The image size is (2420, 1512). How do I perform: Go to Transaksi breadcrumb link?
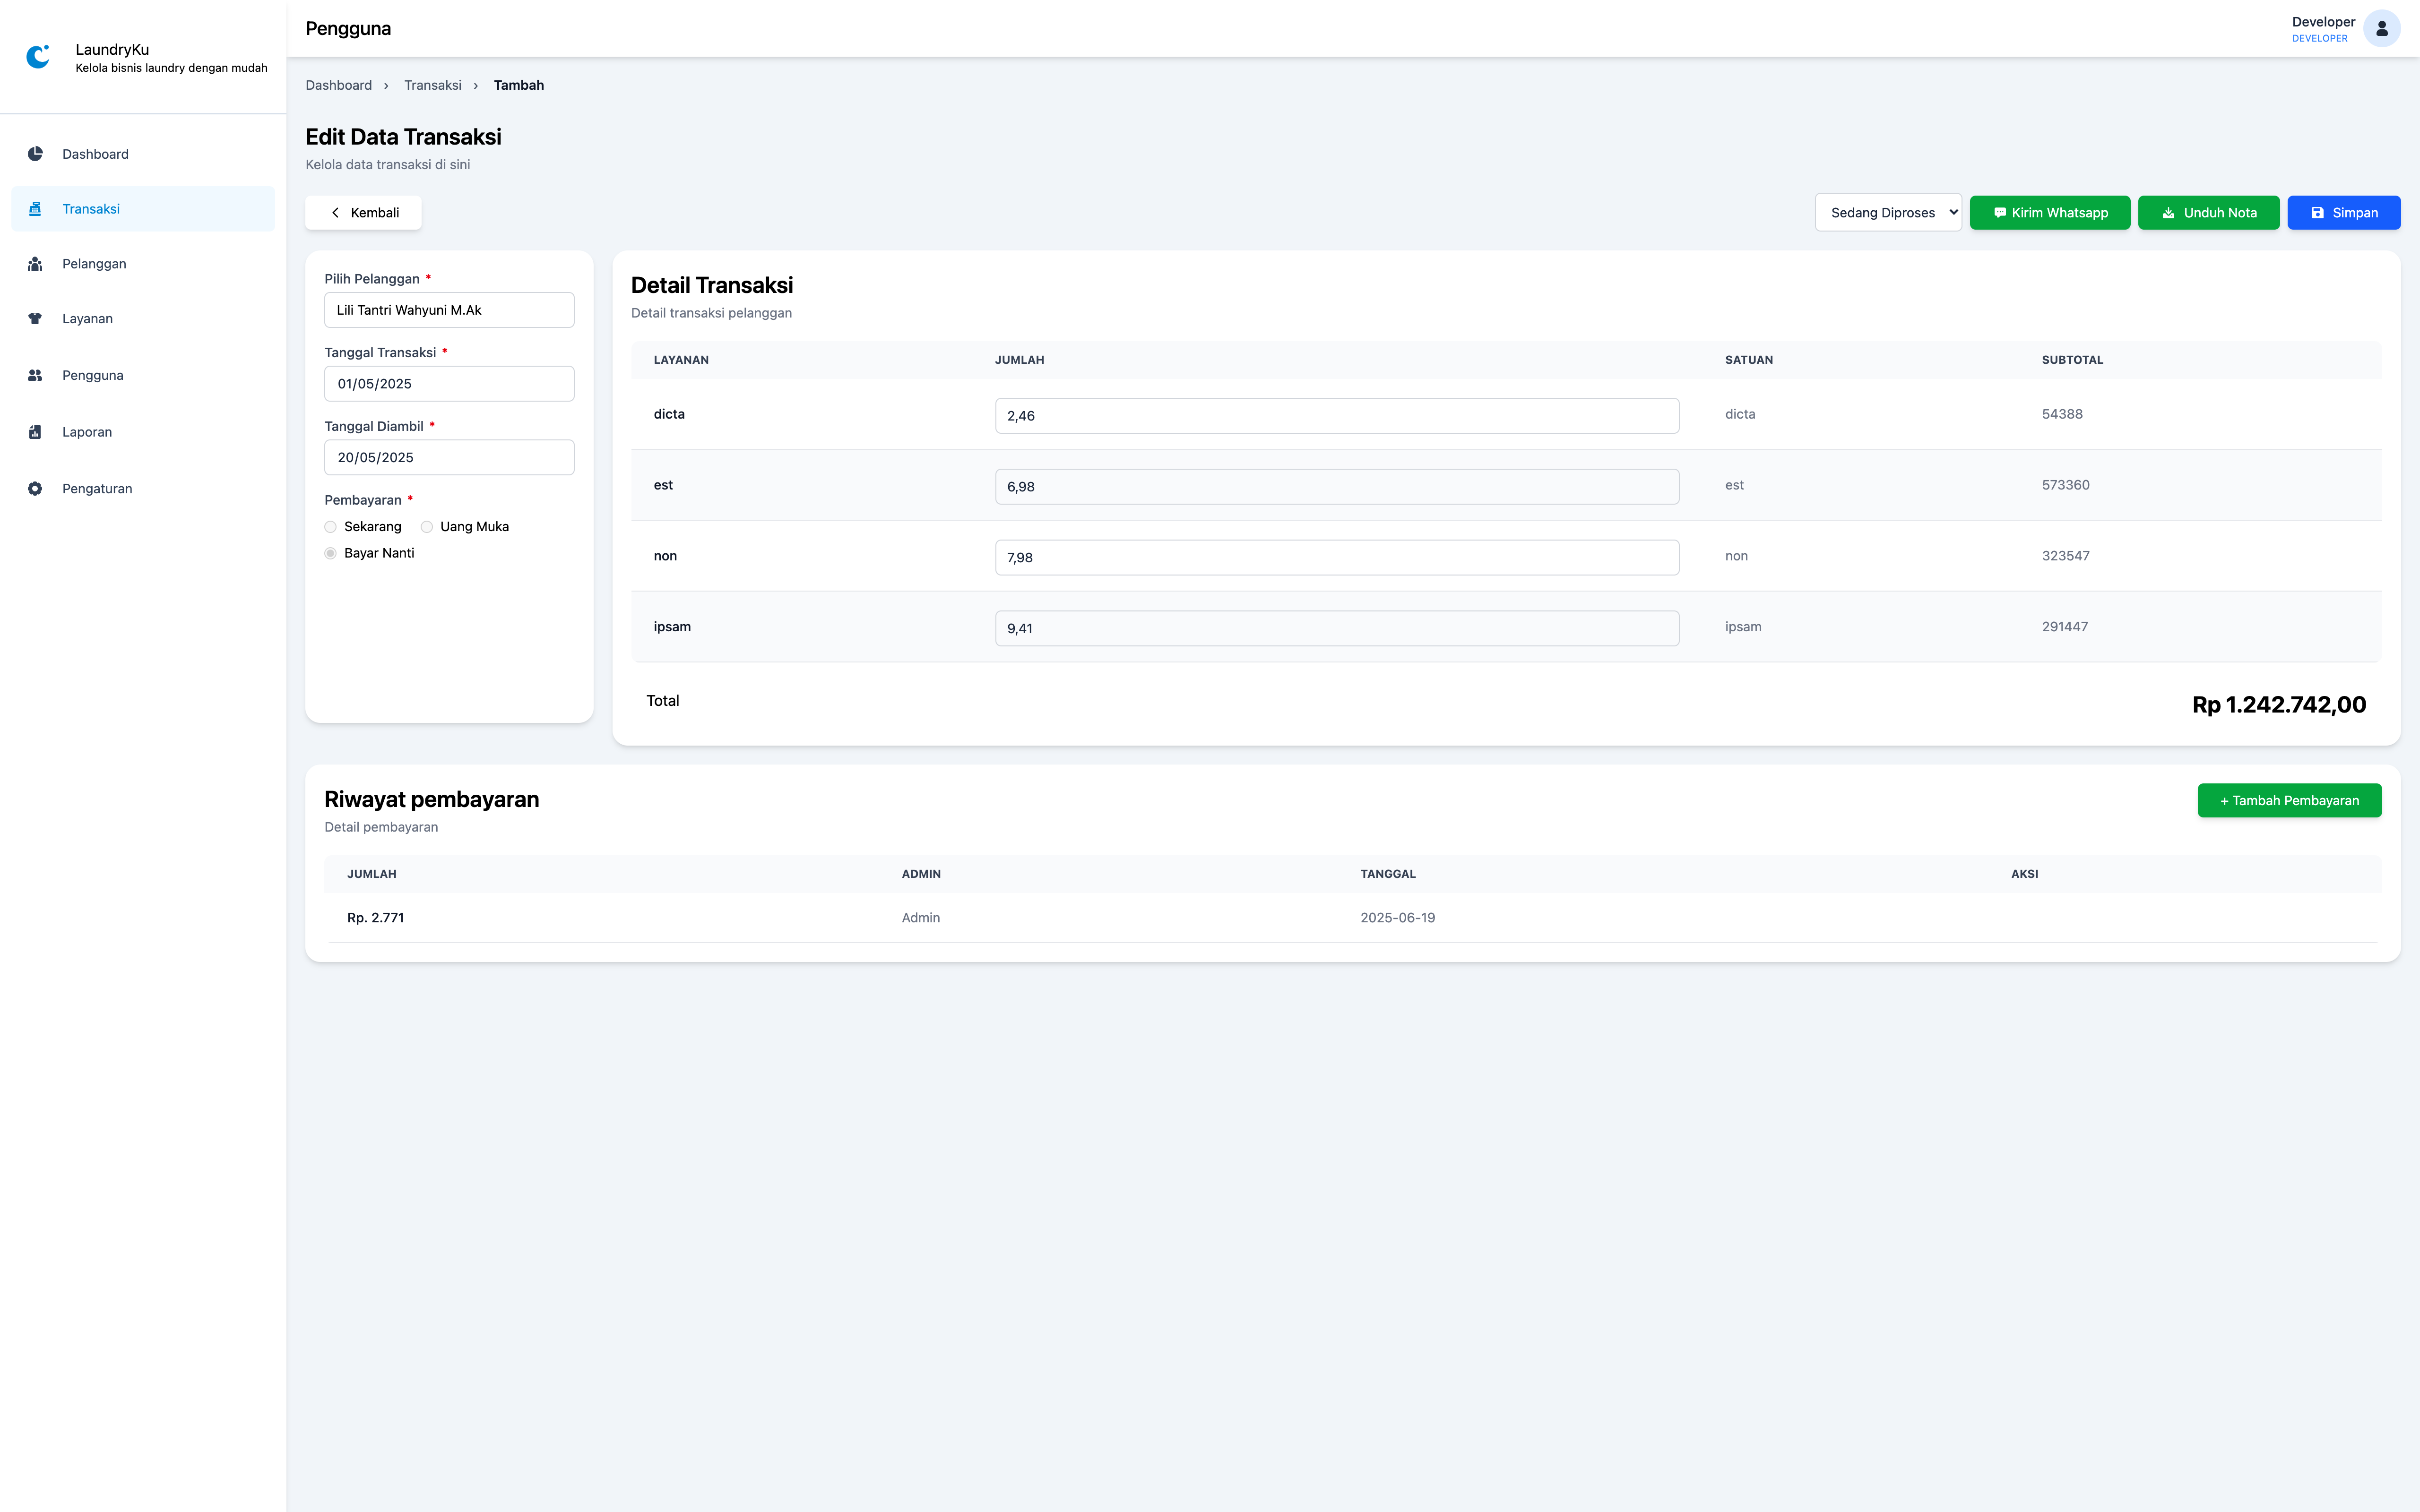pyautogui.click(x=432, y=85)
